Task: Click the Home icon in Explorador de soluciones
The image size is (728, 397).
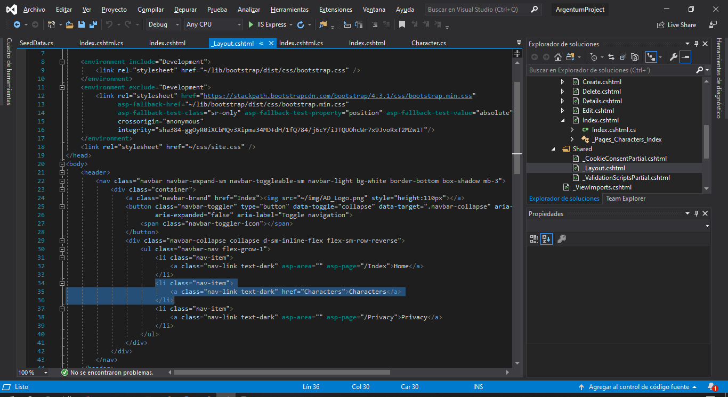Action: click(x=558, y=57)
